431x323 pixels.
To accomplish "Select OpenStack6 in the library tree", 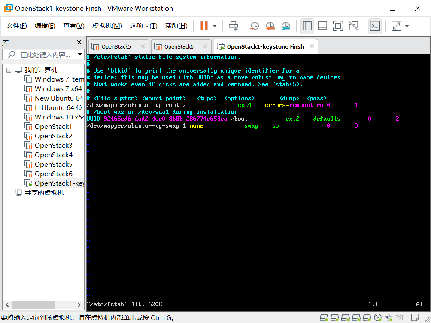I will tap(53, 174).
